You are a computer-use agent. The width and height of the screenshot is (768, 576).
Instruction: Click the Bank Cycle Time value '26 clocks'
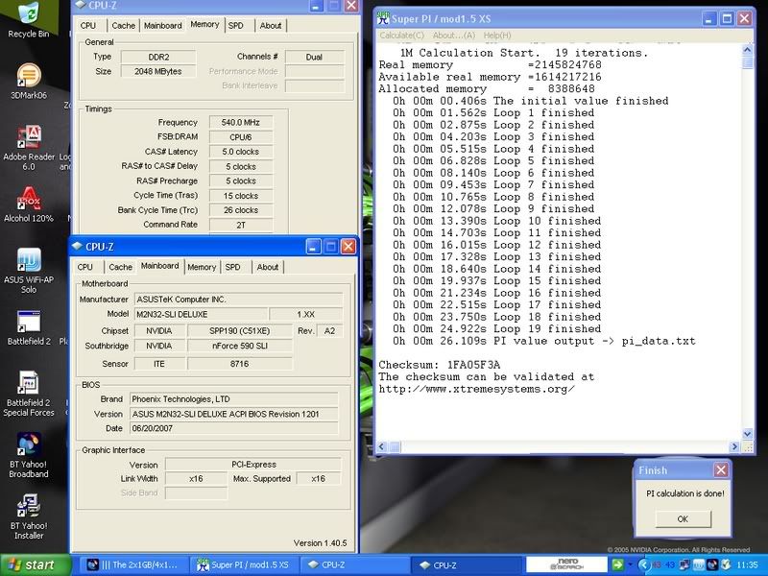[x=241, y=210]
